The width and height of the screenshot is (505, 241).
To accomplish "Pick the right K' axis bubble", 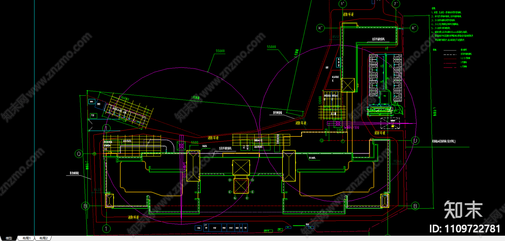I will click(414, 28).
